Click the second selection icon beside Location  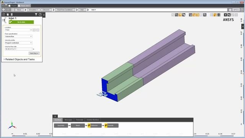(38, 30)
